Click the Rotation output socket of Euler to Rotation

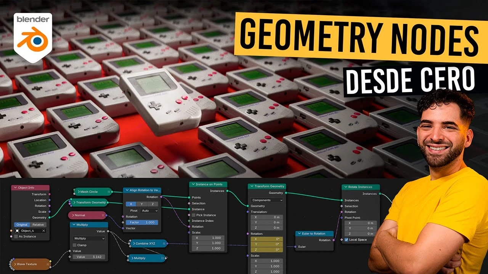[x=334, y=240]
